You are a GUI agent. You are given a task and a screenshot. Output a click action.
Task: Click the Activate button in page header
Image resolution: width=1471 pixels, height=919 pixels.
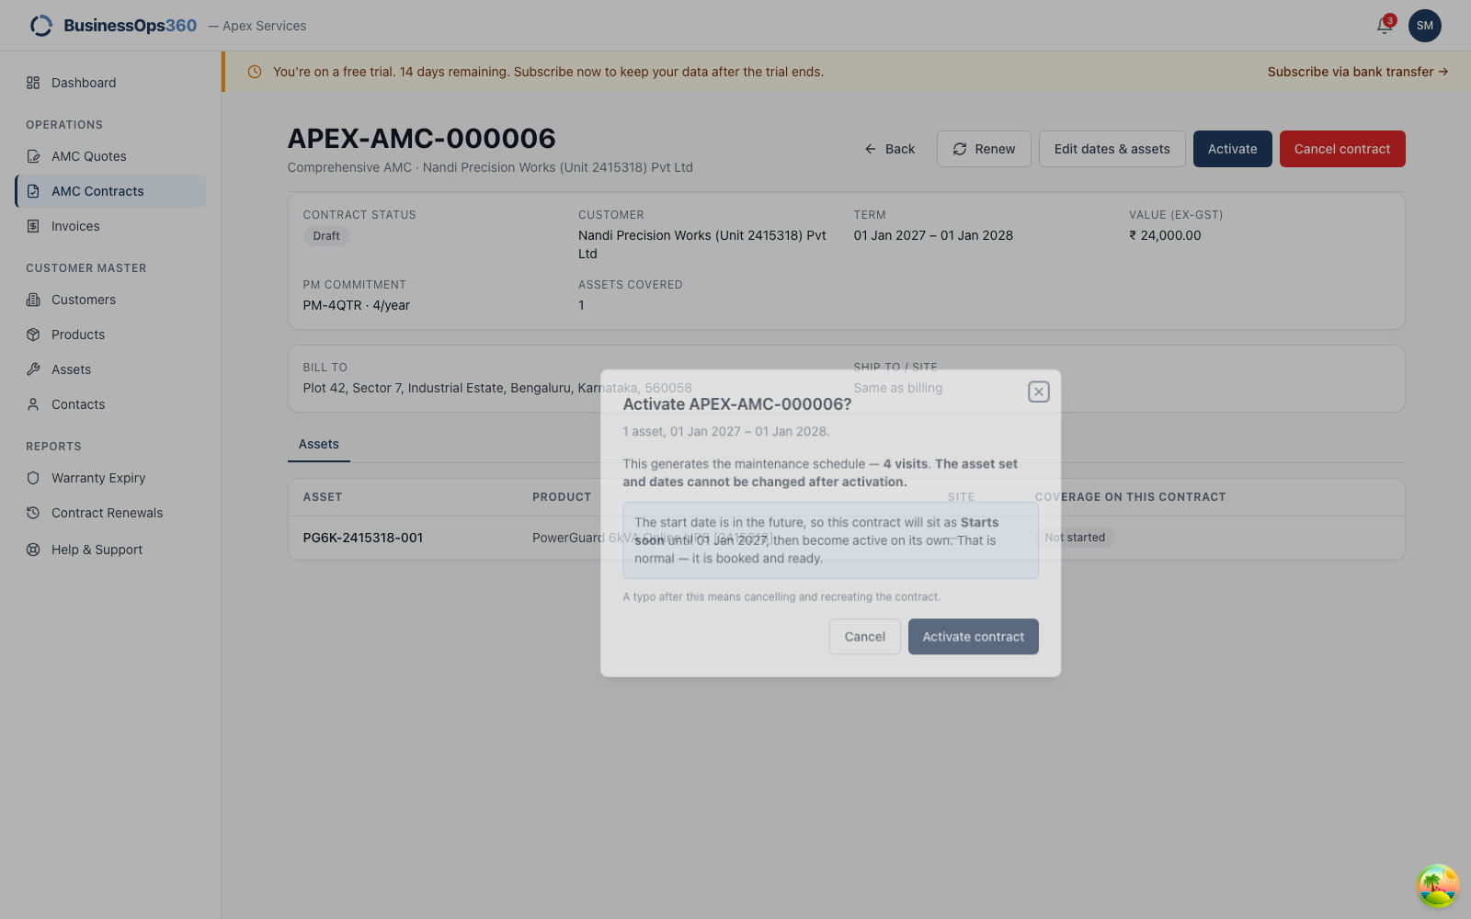[1233, 149]
